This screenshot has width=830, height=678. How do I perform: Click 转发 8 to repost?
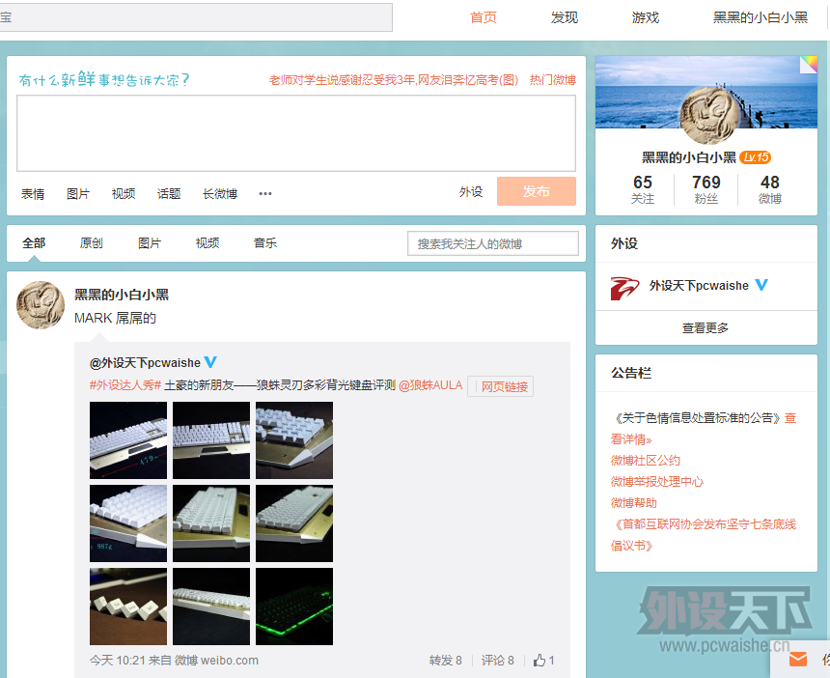pyautogui.click(x=445, y=660)
